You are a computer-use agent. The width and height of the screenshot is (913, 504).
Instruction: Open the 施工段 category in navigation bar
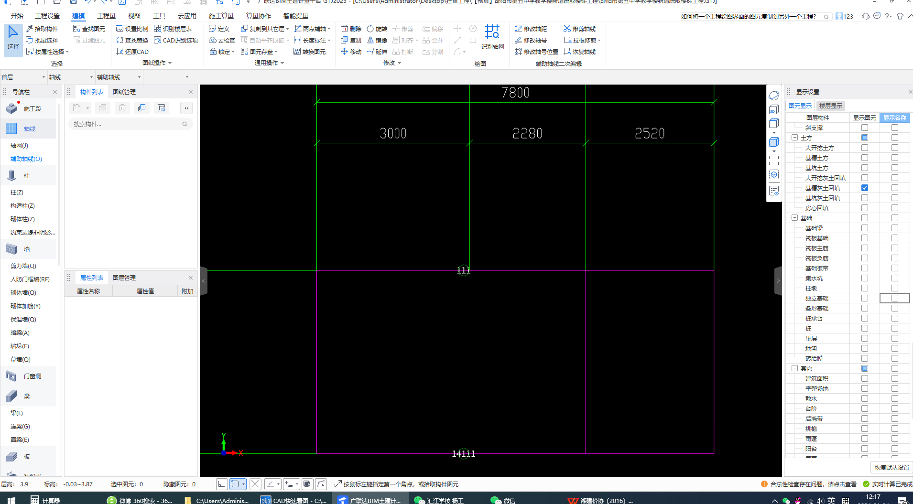pos(29,108)
